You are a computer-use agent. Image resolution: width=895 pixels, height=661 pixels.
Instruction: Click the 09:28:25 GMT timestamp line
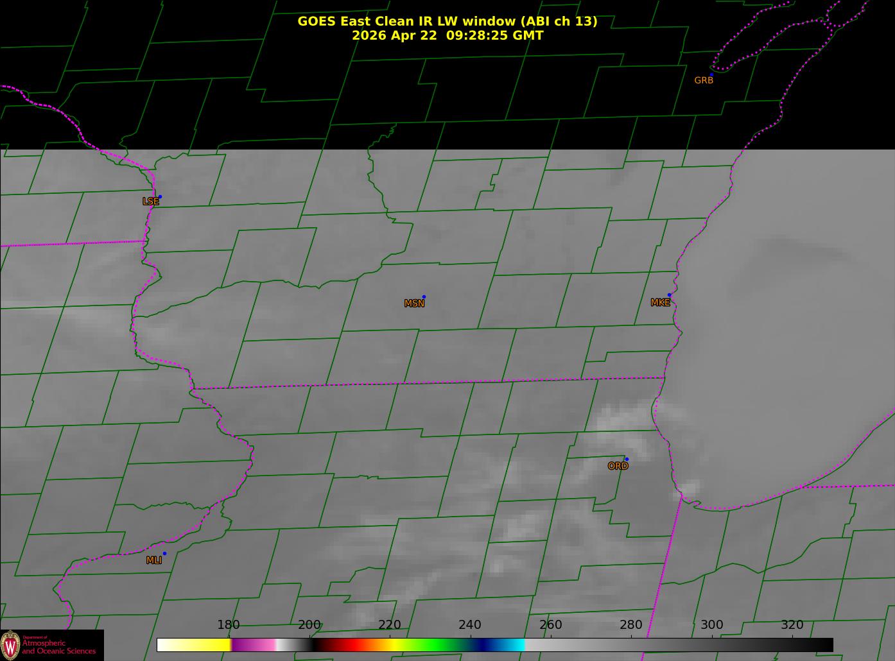click(448, 35)
